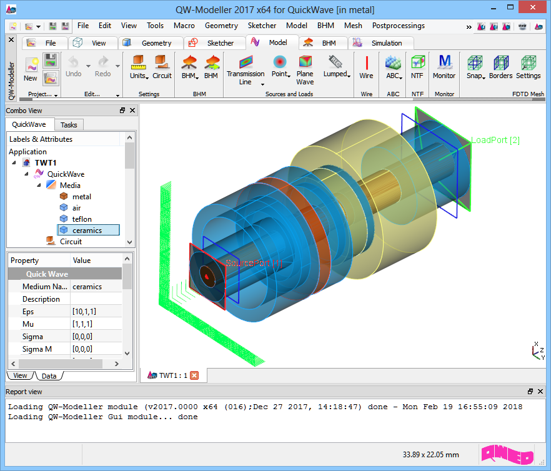Click the Eps value field
The image size is (551, 471).
96,312
